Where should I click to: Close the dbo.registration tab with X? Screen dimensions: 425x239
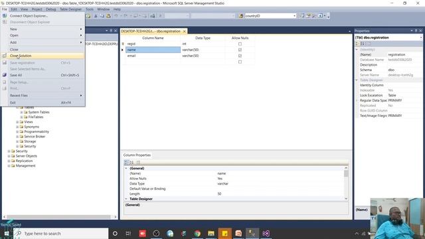tap(185, 31)
